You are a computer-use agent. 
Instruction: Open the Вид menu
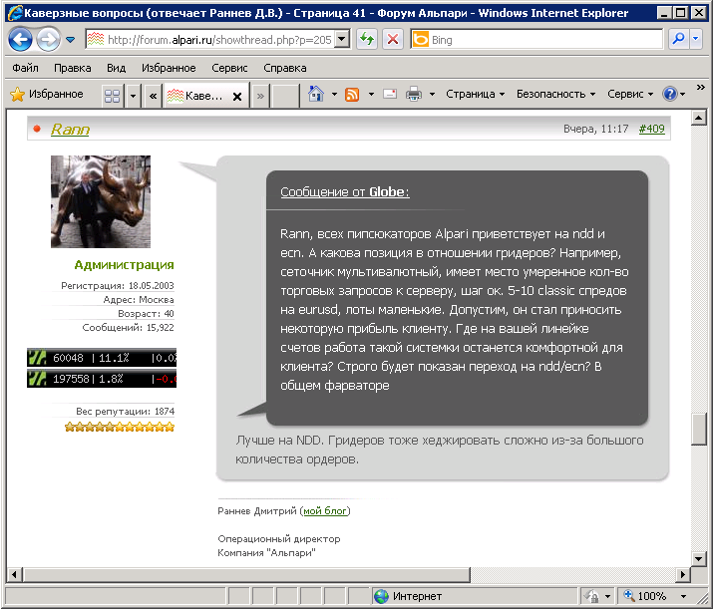[116, 68]
